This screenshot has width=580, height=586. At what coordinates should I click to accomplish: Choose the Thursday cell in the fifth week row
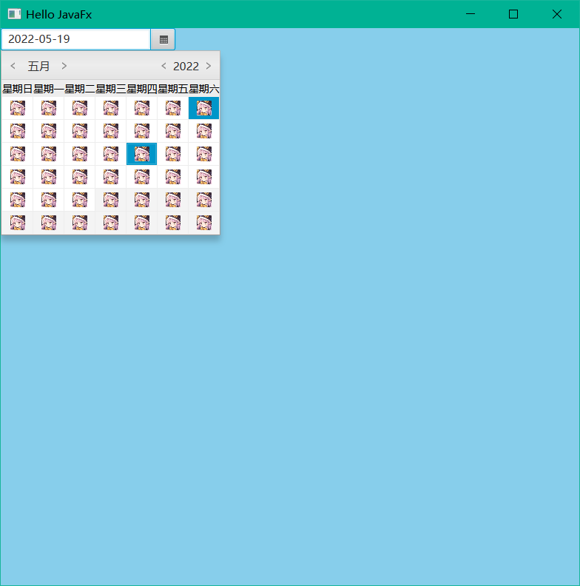141,200
